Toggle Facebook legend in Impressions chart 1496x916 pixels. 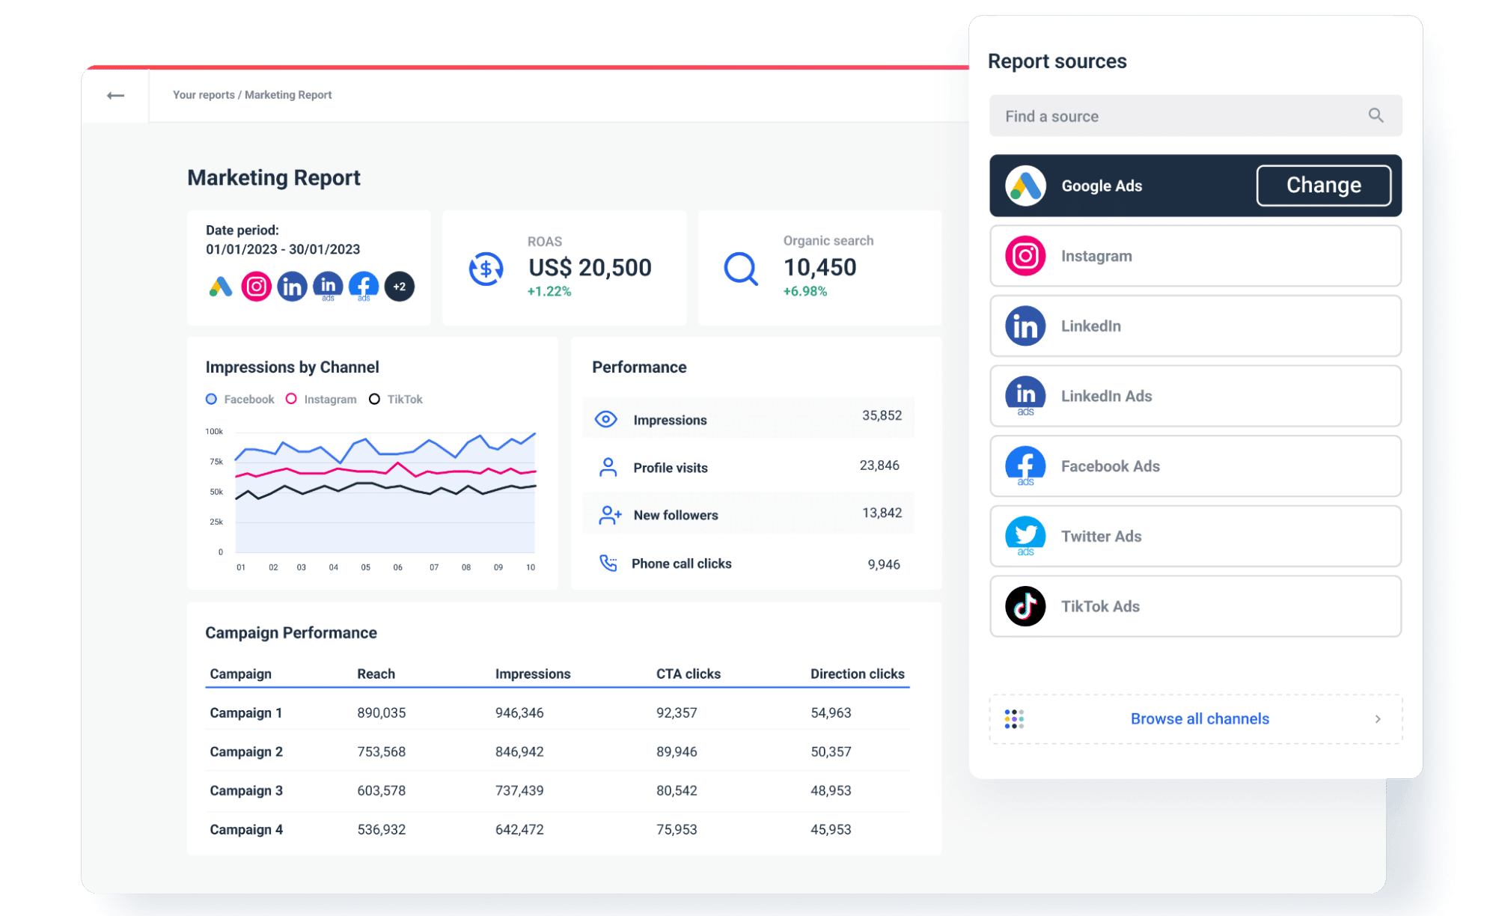point(240,399)
